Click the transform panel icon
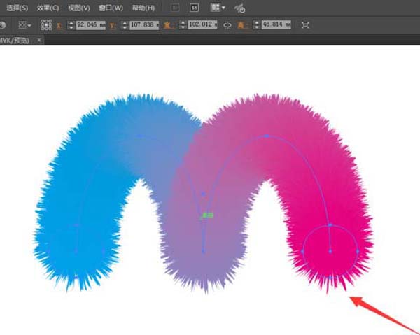Viewport: 420px width, 335px height. 305,25
